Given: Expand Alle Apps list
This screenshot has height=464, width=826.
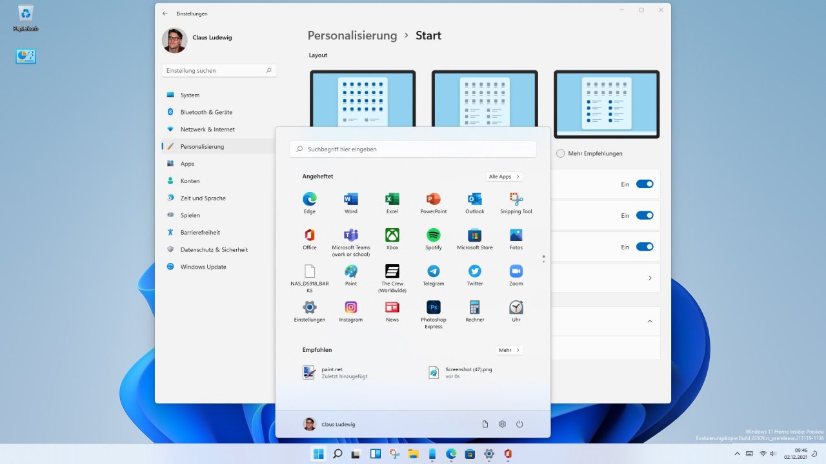Looking at the screenshot, I should click(505, 177).
